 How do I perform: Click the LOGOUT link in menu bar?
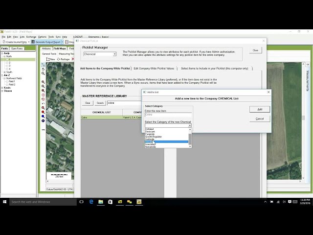point(78,37)
